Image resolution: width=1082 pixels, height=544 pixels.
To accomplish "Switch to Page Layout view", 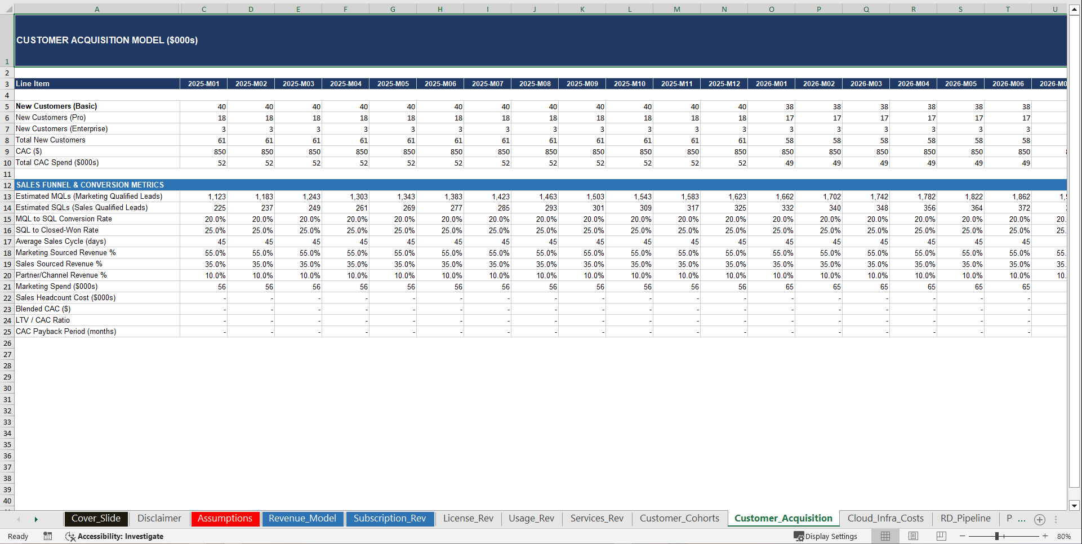I will point(912,536).
